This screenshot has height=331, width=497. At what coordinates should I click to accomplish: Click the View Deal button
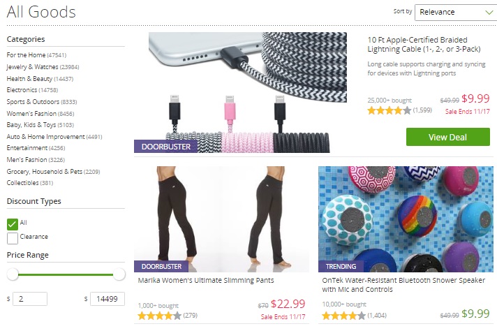[x=448, y=137]
